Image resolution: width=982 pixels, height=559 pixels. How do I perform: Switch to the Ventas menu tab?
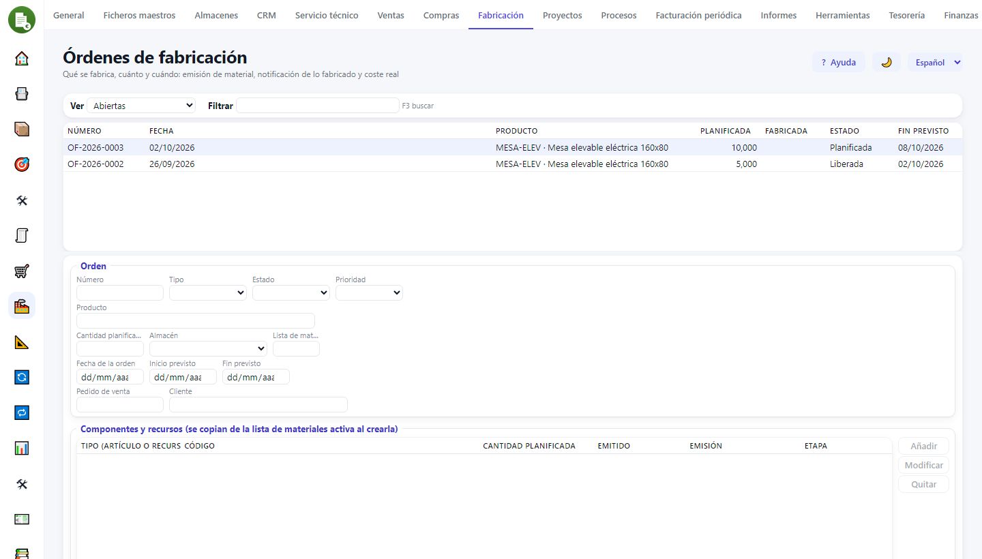391,15
